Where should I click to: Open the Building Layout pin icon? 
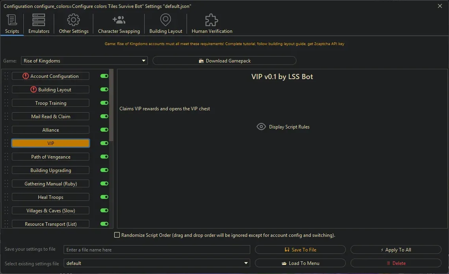point(166,20)
